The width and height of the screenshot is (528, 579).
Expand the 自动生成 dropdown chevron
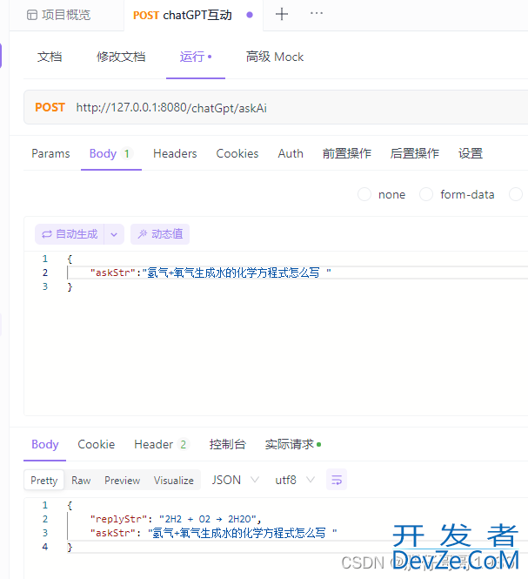click(114, 234)
